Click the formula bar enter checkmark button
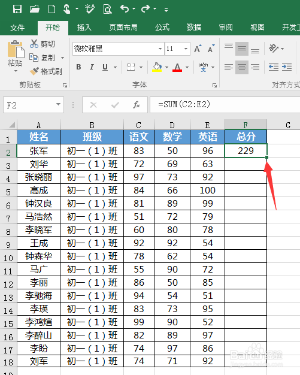Viewport: 300px width, 375px height. pos(115,105)
